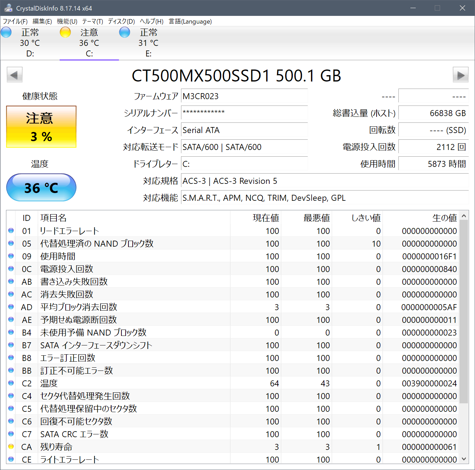
Task: Click the 36 °C temperature button
Action: pyautogui.click(x=41, y=187)
